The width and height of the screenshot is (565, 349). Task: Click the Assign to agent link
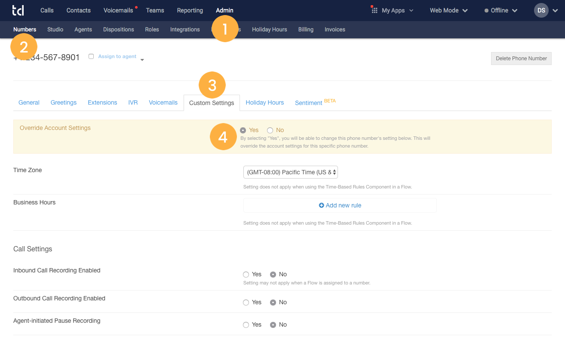117,56
